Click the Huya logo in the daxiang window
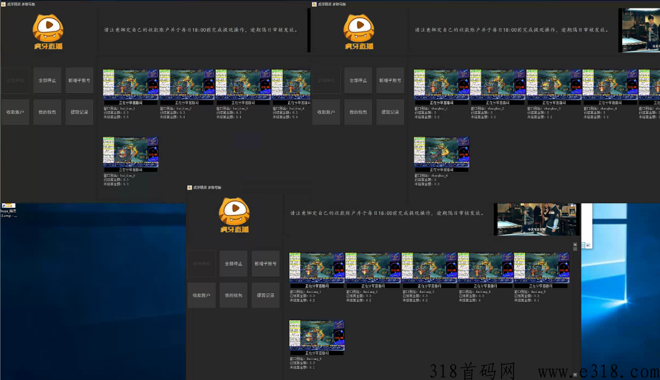660x380 pixels. click(x=234, y=215)
